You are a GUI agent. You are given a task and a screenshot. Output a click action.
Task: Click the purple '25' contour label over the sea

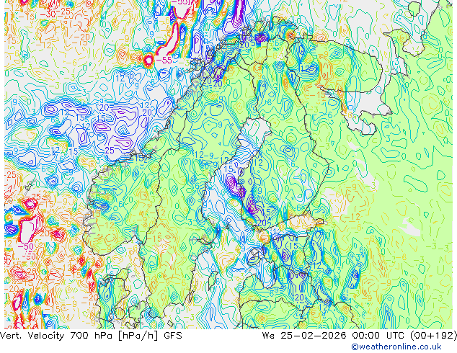tap(110, 151)
